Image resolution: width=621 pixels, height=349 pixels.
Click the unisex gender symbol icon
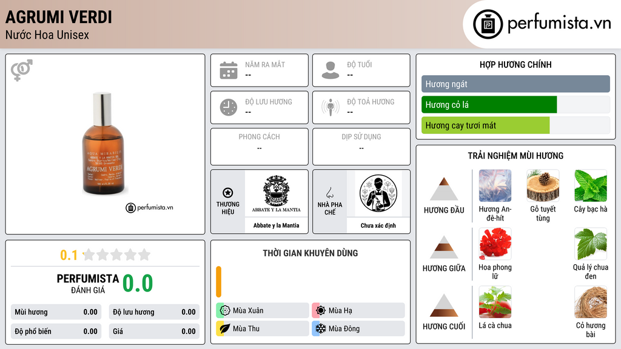coord(22,70)
